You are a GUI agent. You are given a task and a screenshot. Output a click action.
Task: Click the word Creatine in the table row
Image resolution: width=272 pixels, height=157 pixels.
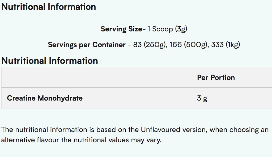pos(21,98)
